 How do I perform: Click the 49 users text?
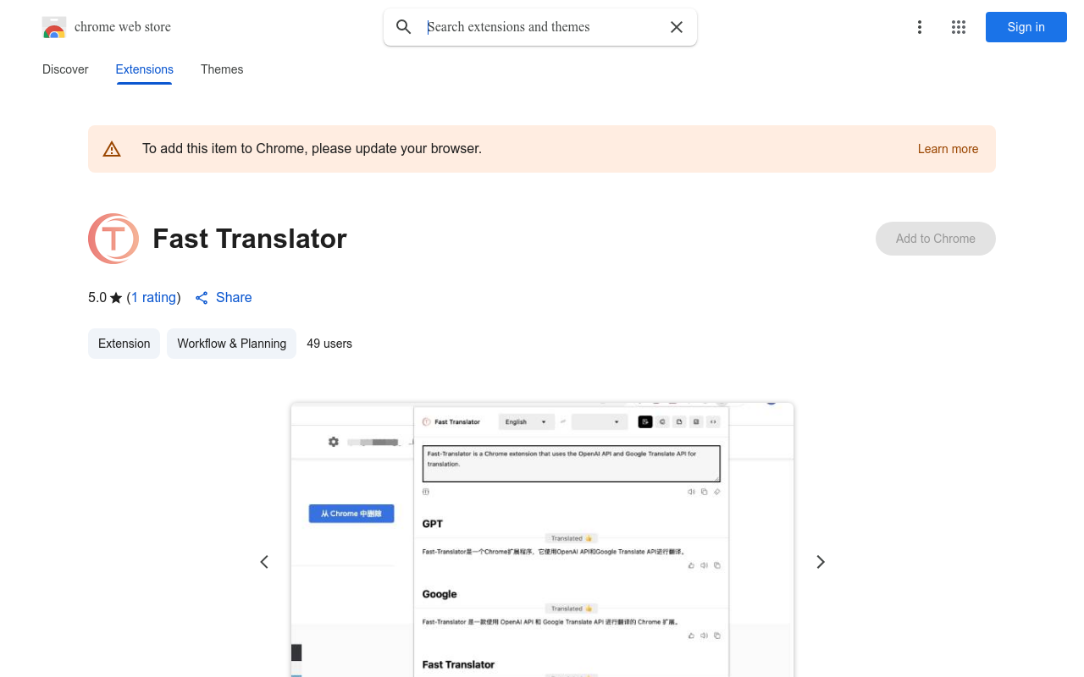pos(329,344)
